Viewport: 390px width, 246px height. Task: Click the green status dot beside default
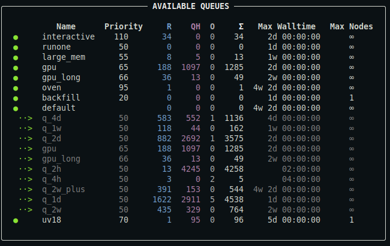[16, 109]
